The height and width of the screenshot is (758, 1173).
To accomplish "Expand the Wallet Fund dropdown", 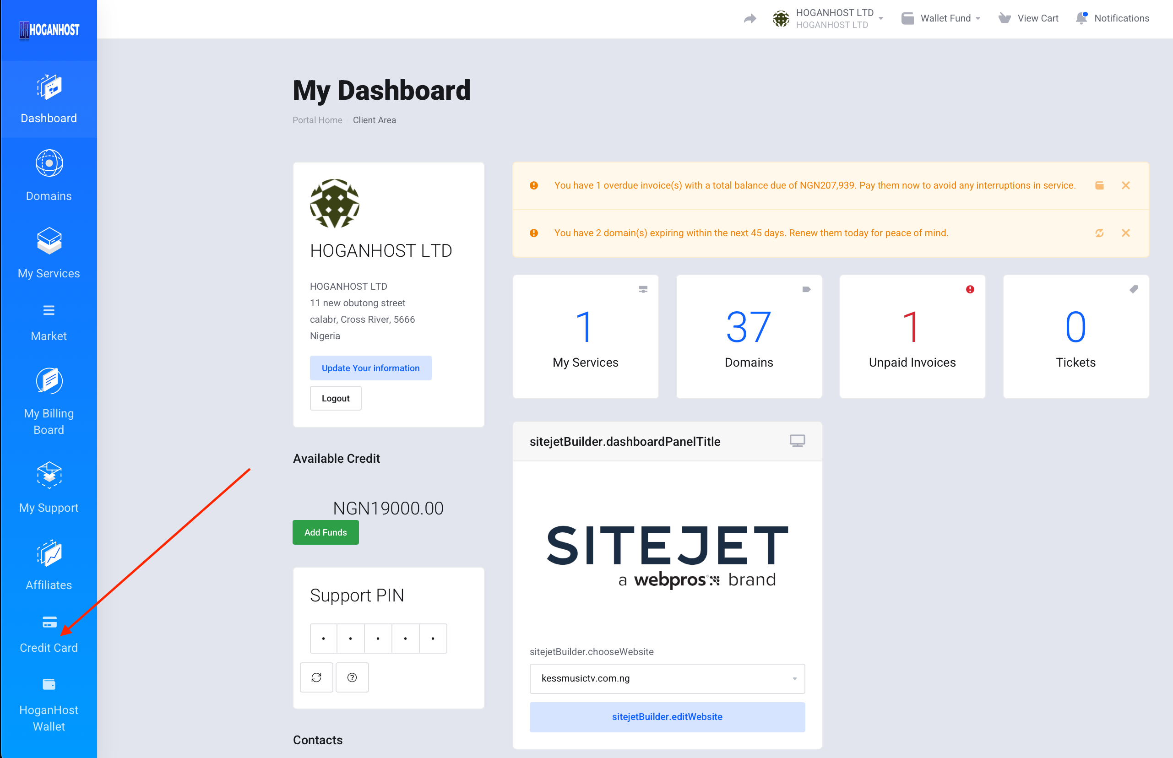I will point(977,19).
